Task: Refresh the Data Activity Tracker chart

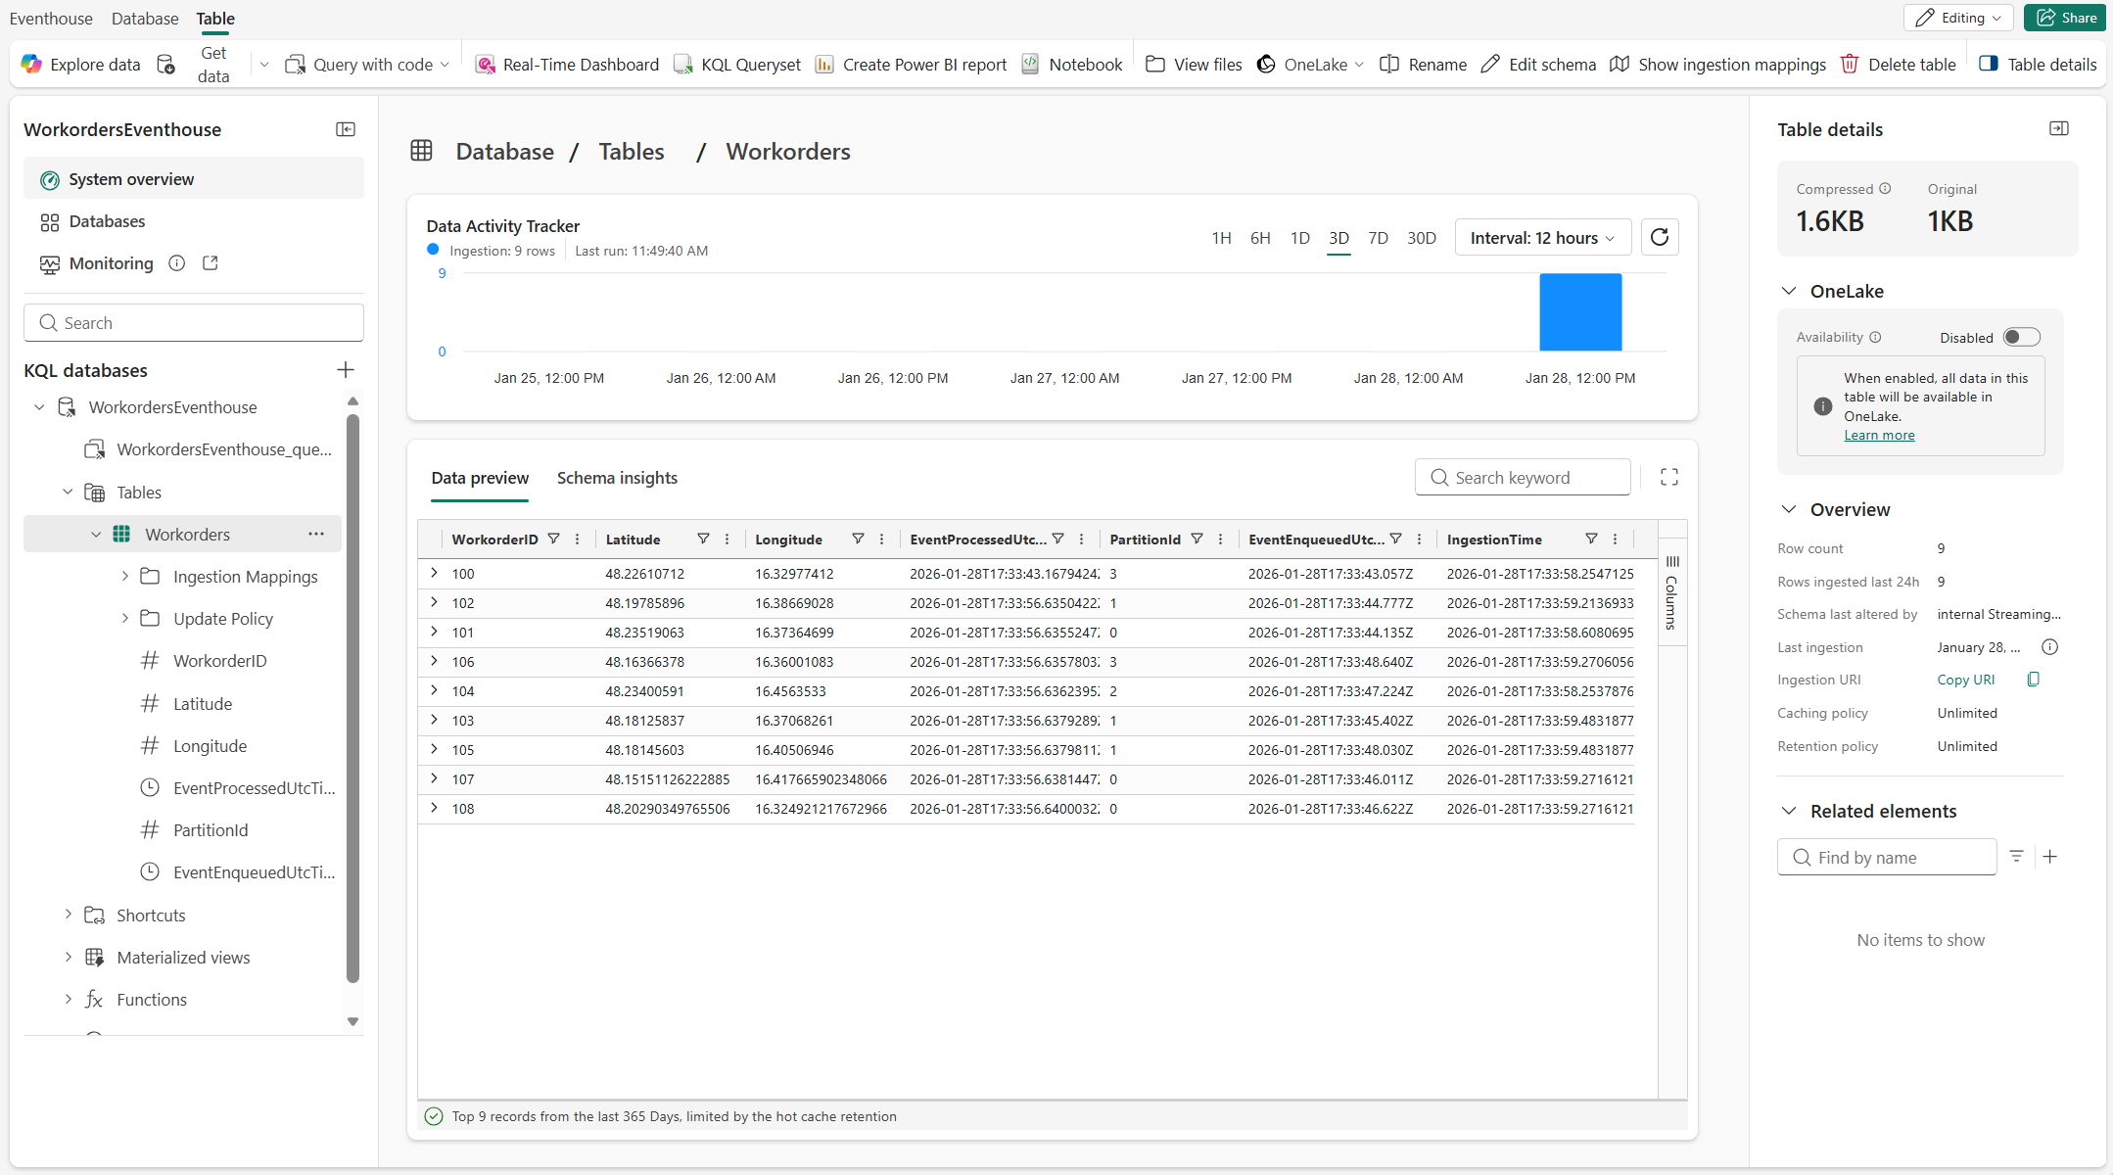Action: coord(1659,237)
